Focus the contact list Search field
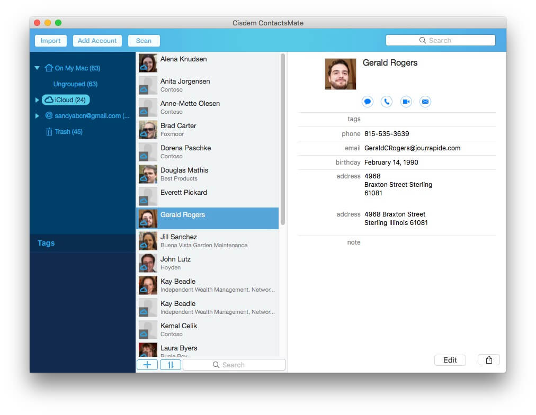536x415 pixels. pos(234,365)
